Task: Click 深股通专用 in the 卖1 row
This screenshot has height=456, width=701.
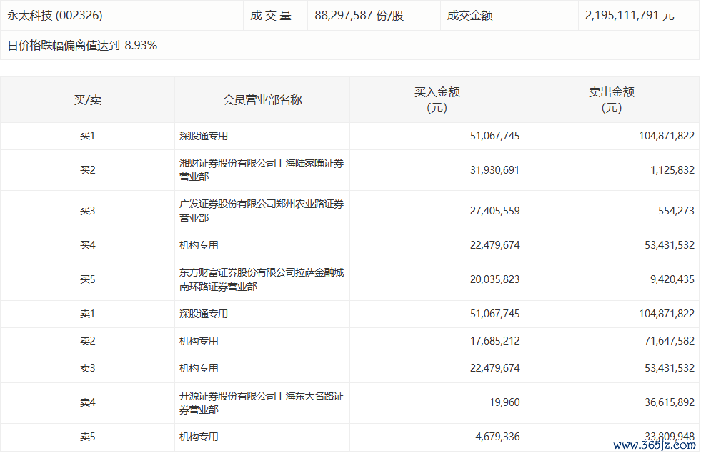Action: [x=204, y=314]
